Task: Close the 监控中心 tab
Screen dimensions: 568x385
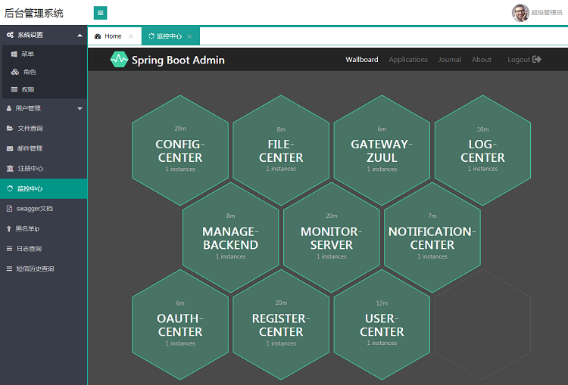Action: point(189,36)
